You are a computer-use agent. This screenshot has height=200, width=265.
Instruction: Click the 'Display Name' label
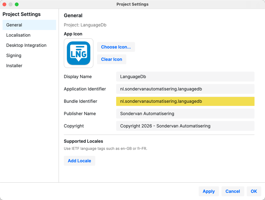(x=78, y=77)
